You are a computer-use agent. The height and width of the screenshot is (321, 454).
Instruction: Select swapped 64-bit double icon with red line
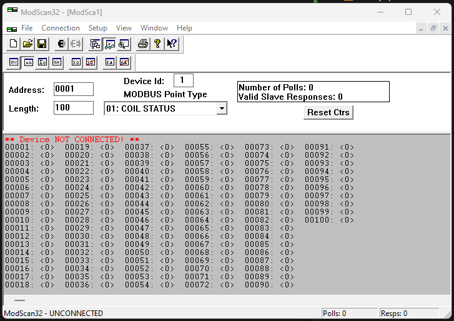click(124, 62)
